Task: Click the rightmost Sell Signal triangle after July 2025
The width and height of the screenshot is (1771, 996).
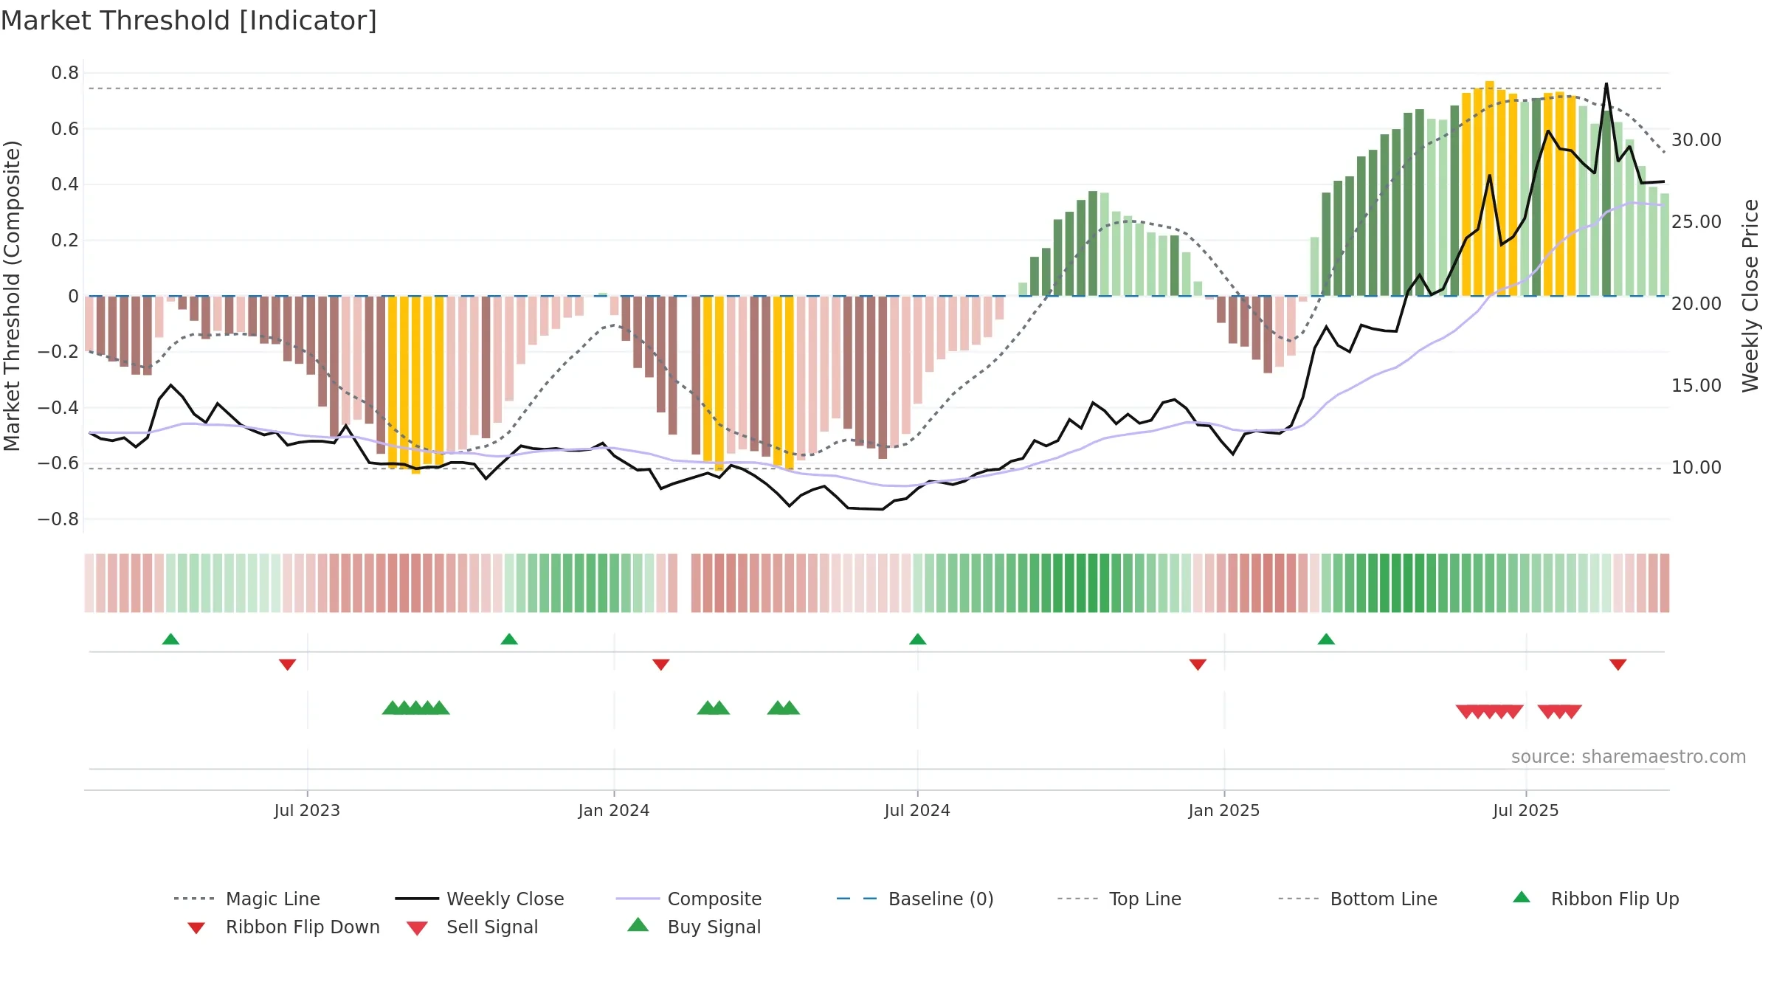Action: pos(1572,712)
